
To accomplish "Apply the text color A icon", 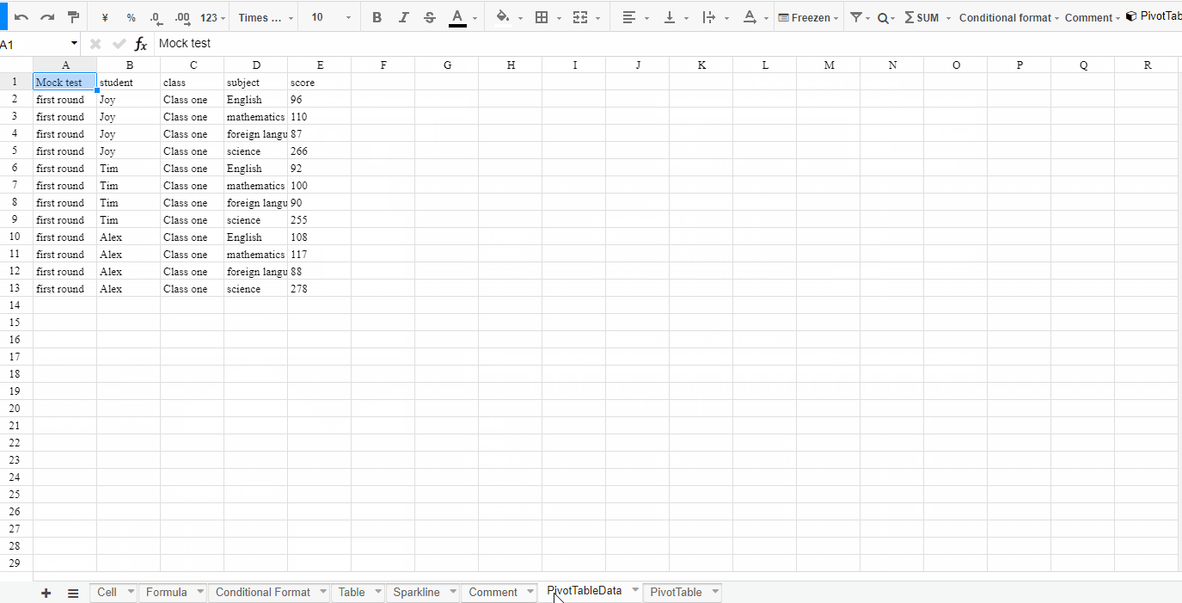I will [457, 17].
